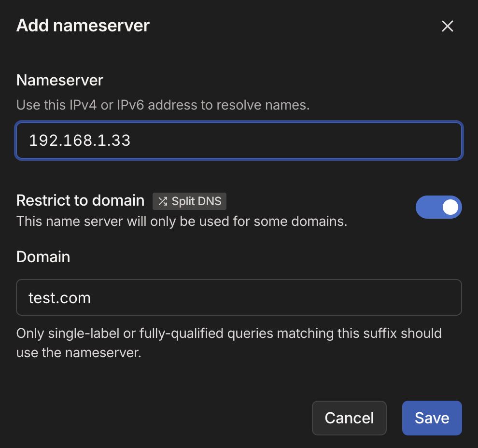Image resolution: width=478 pixels, height=448 pixels.
Task: Click into the Domain input field
Action: coord(239,297)
